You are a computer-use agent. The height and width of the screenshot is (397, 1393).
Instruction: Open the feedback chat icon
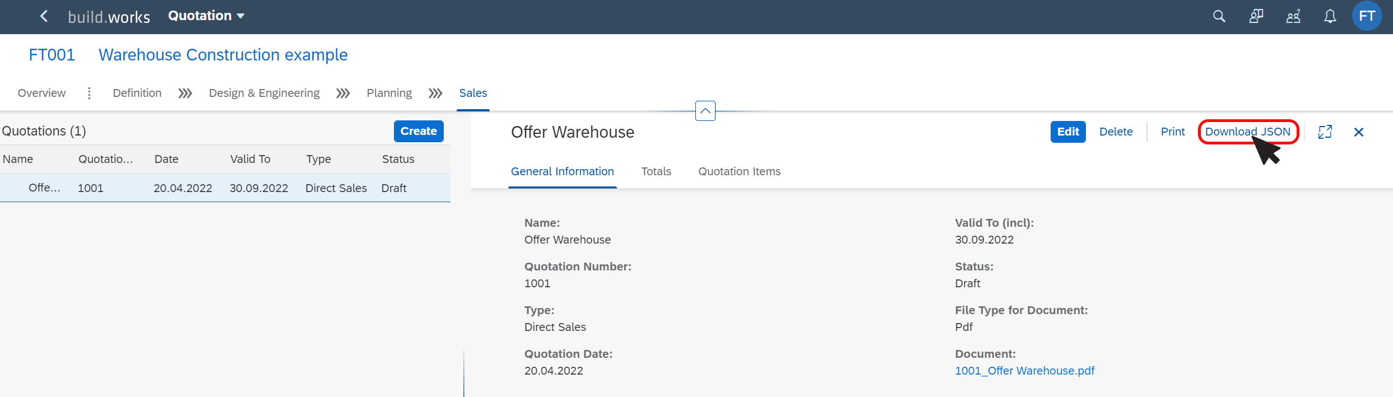click(x=1256, y=16)
